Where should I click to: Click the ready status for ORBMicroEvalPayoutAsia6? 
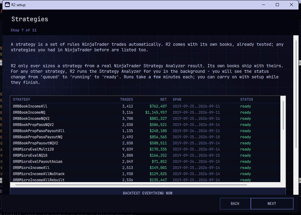click(x=245, y=162)
